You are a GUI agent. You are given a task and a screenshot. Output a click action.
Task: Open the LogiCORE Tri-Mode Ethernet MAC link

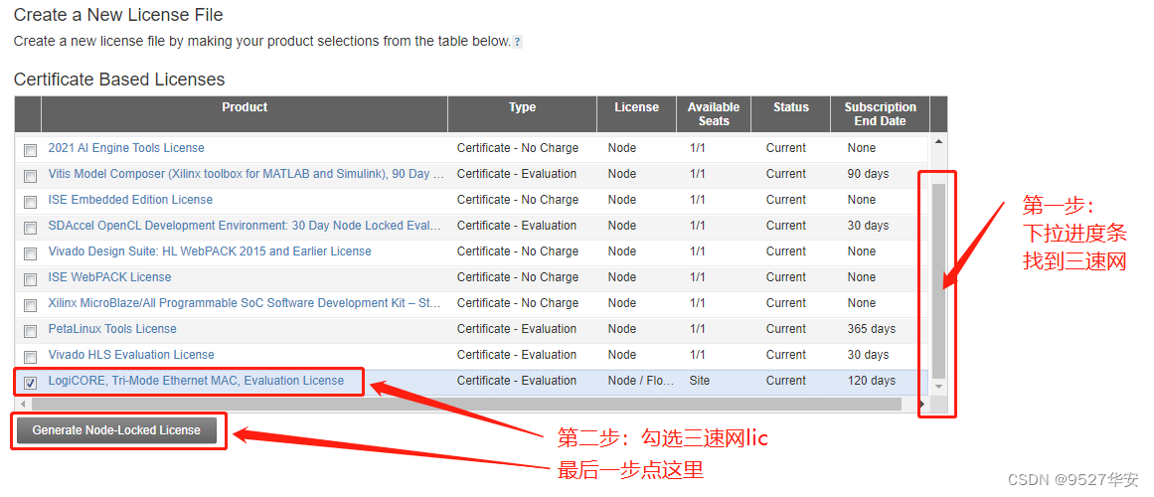tap(196, 381)
